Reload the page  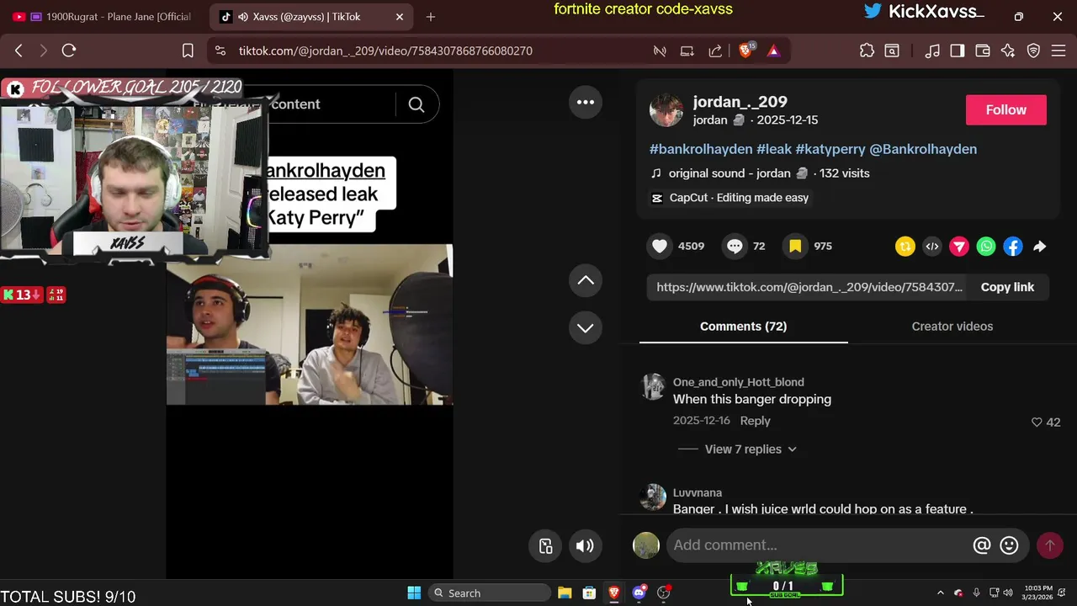tap(69, 51)
